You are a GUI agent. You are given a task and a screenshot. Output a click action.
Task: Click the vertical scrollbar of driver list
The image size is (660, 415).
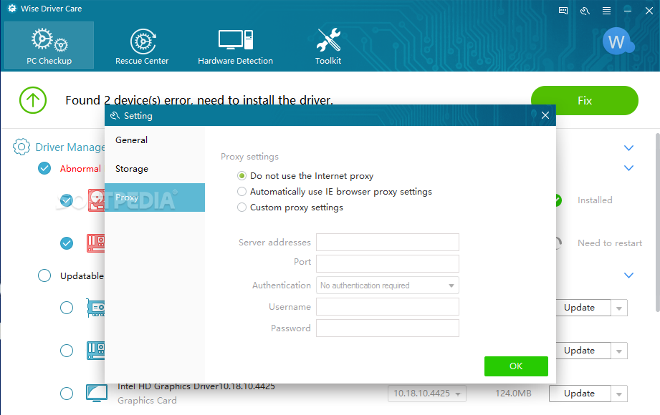[x=657, y=223]
